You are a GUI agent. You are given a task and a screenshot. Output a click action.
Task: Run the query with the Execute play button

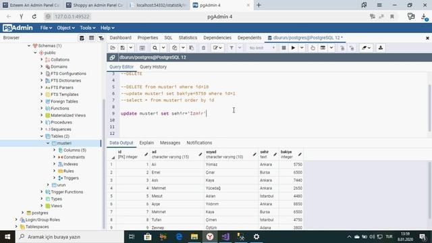[293, 48]
